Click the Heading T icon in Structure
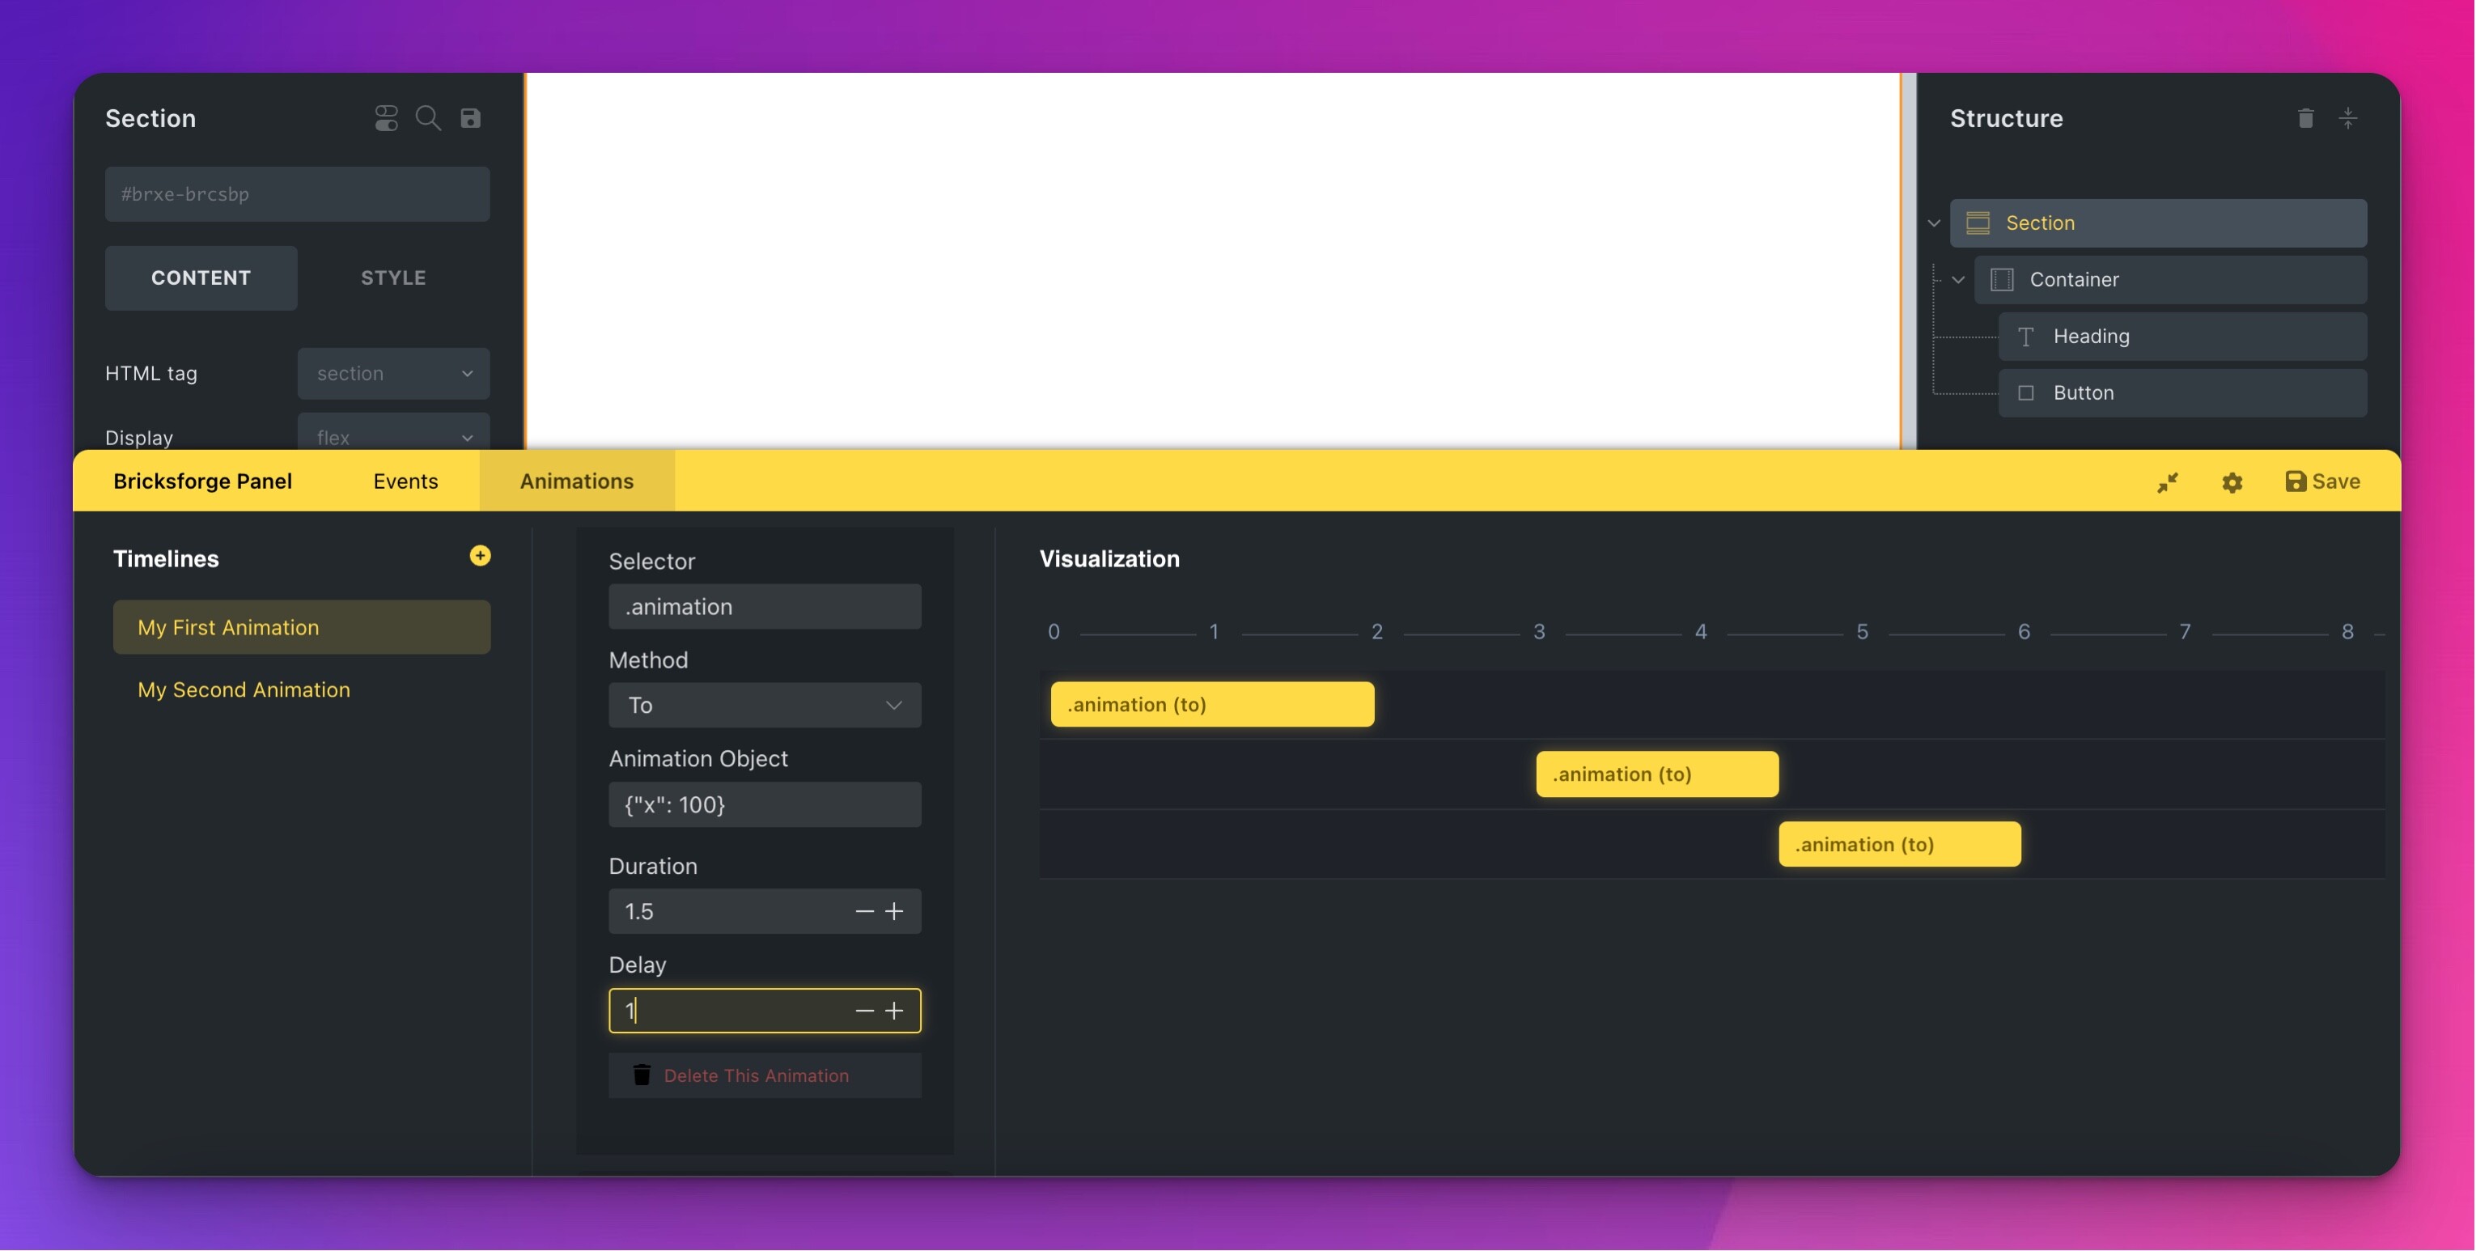The height and width of the screenshot is (1251, 2476). tap(2025, 337)
